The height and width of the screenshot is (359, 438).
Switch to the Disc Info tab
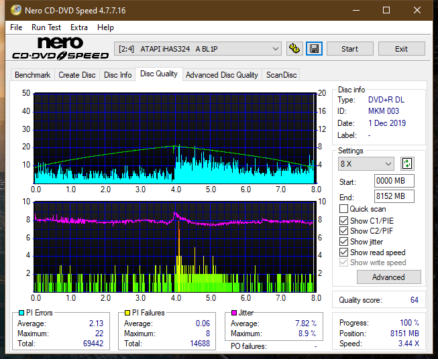pyautogui.click(x=117, y=75)
